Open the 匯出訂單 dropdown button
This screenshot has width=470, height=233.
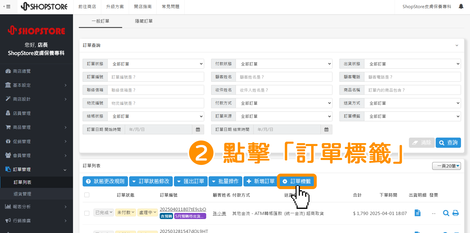point(191,181)
